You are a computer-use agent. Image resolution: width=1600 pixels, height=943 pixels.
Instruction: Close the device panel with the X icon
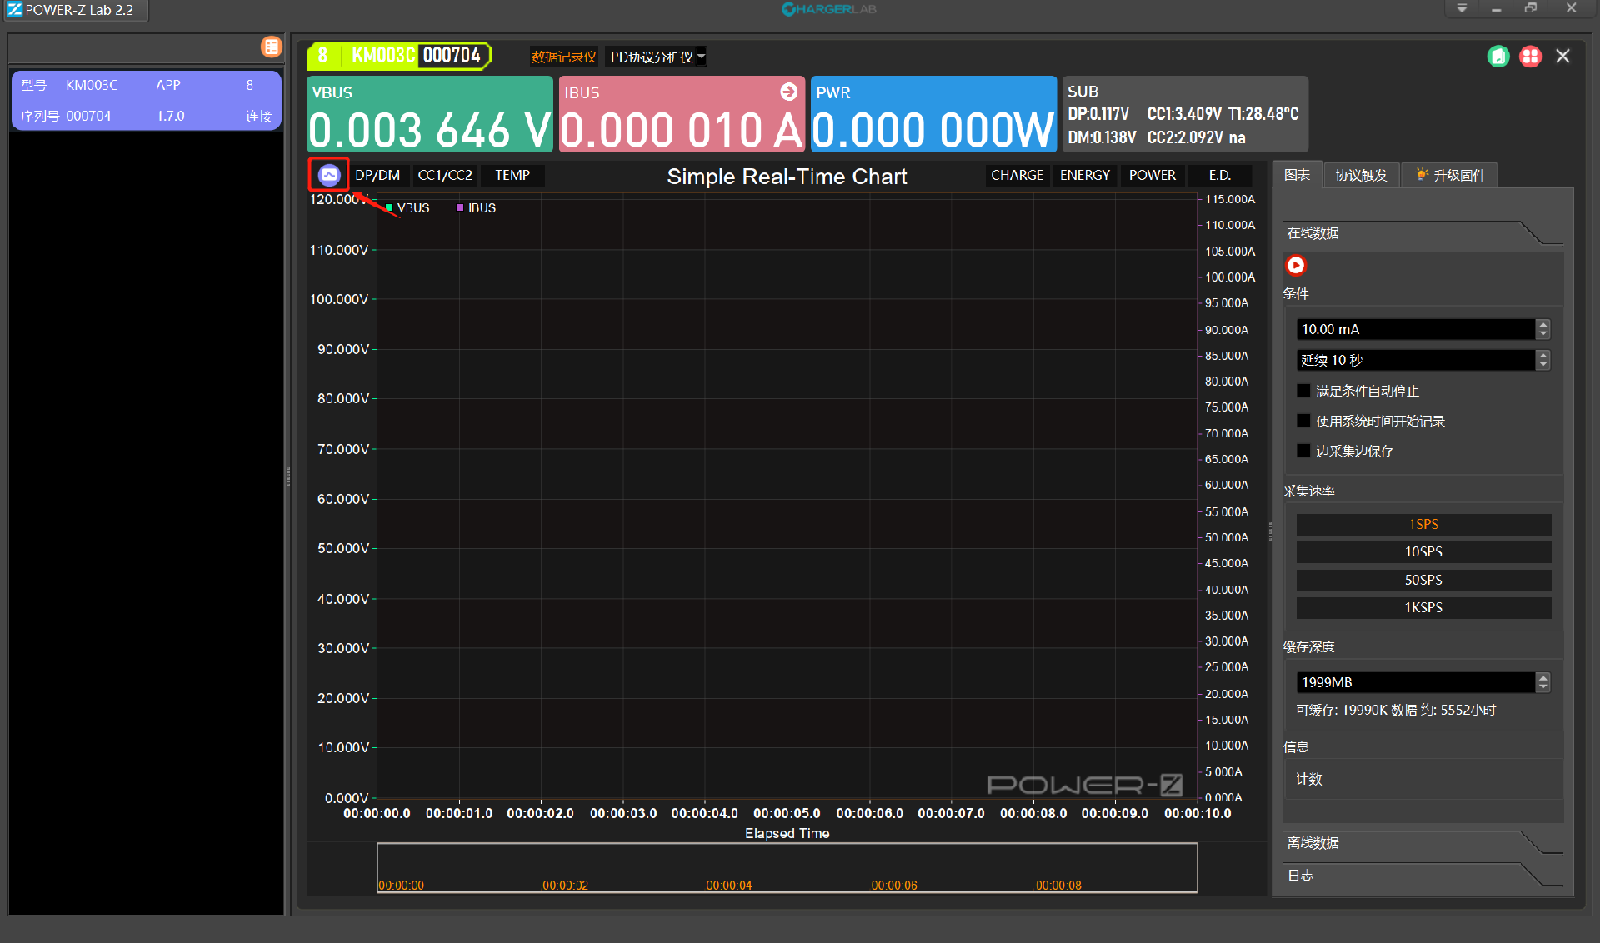pyautogui.click(x=1562, y=57)
